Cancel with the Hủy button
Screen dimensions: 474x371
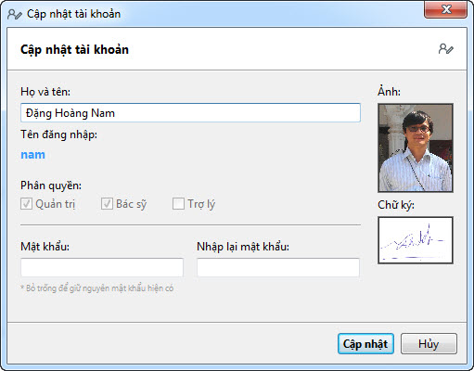click(x=429, y=344)
